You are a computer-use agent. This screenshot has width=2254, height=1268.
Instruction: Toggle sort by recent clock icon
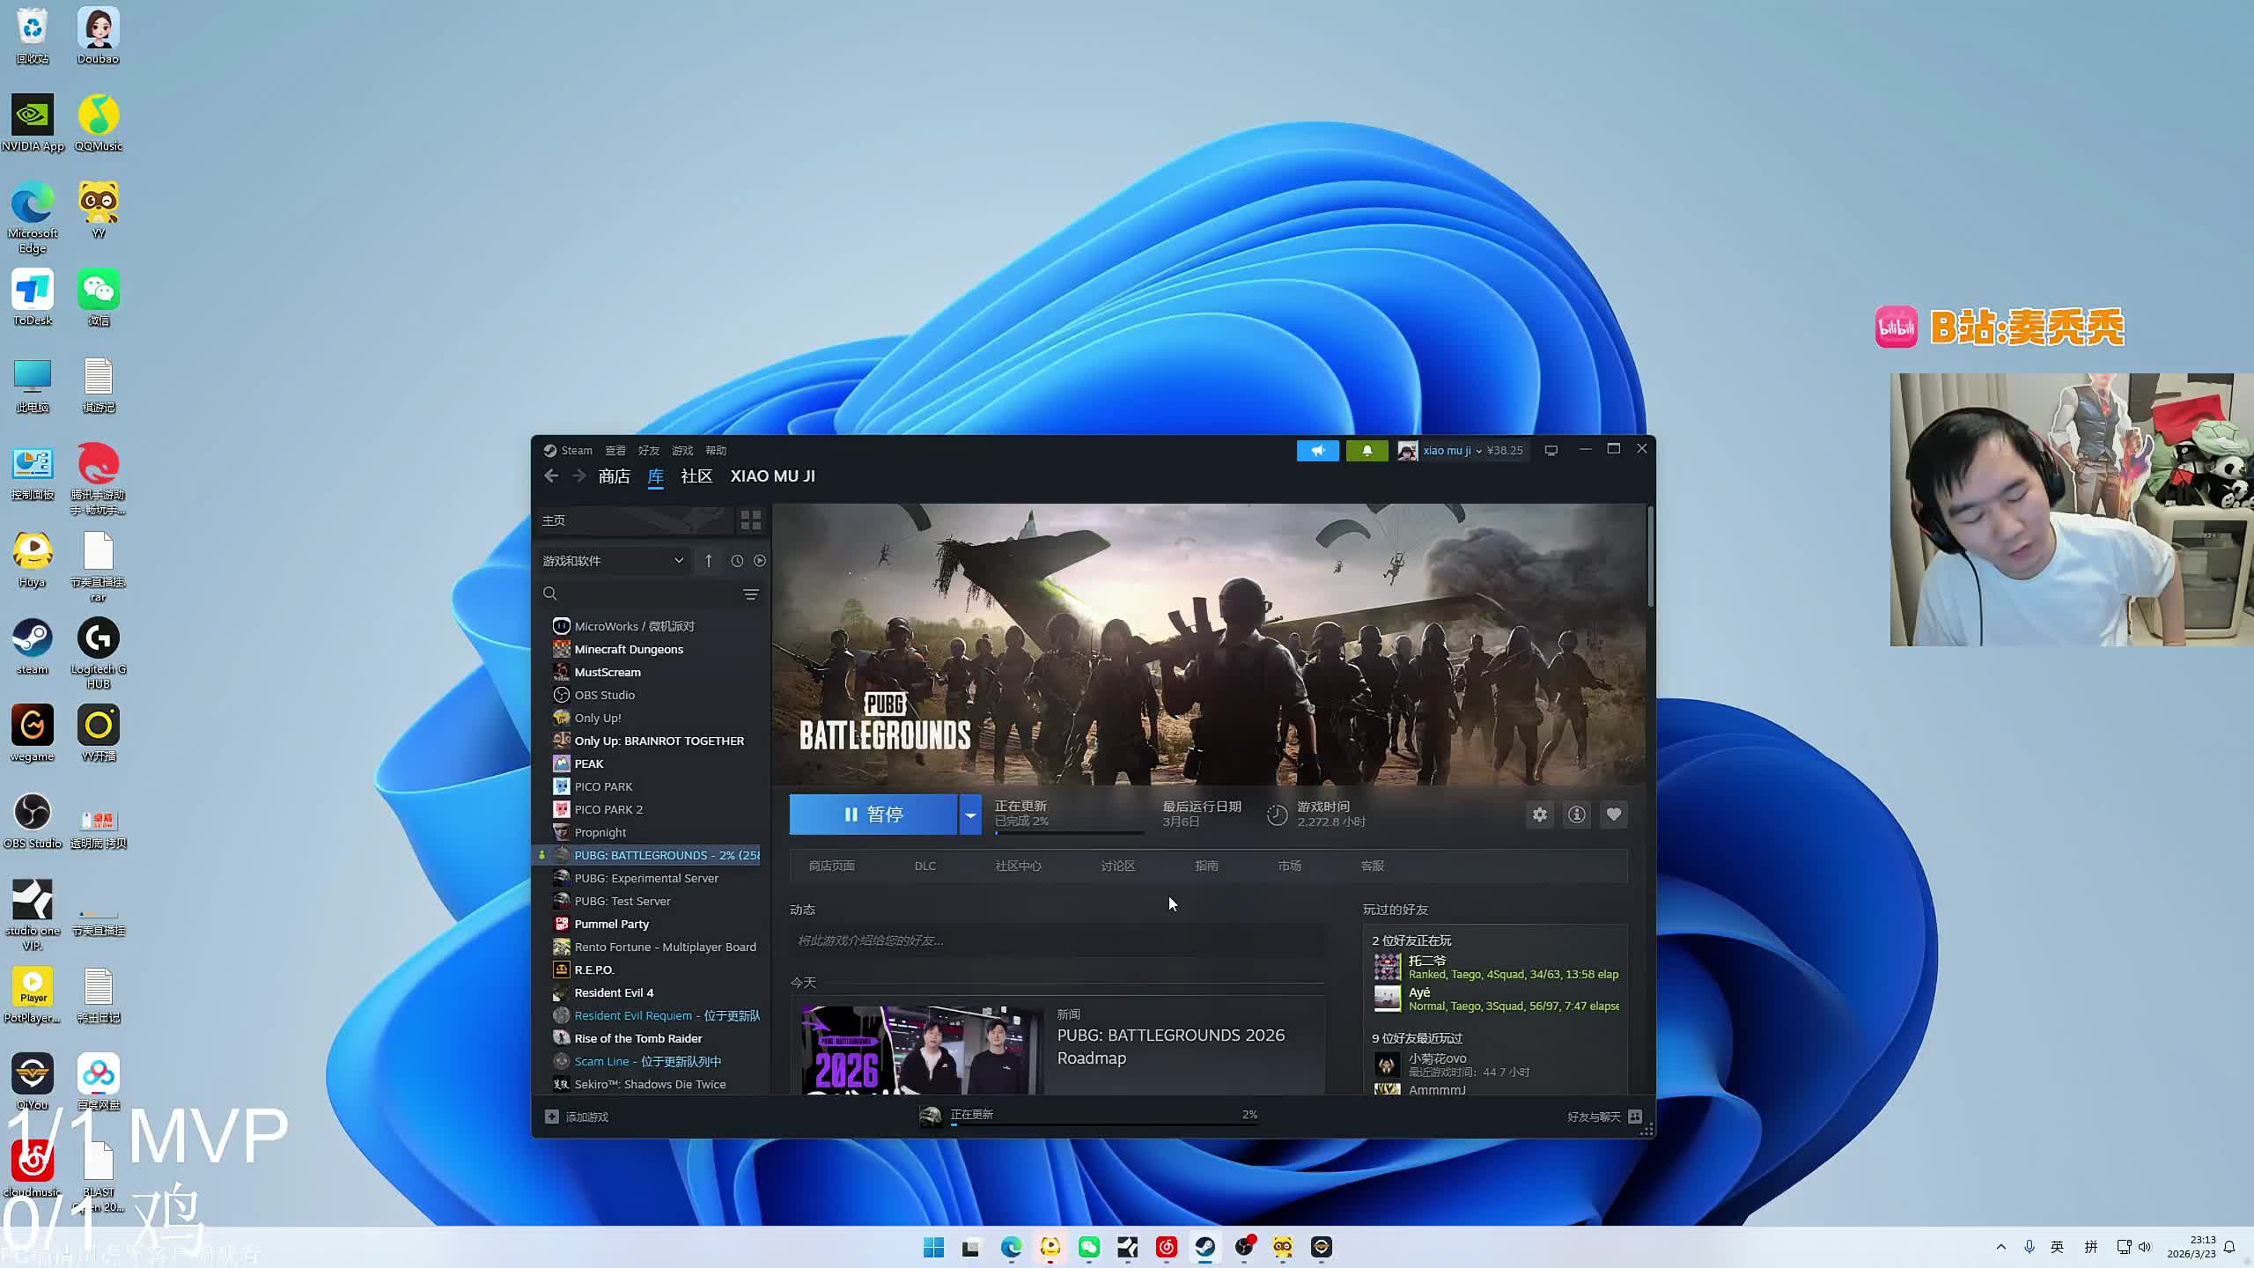point(737,561)
